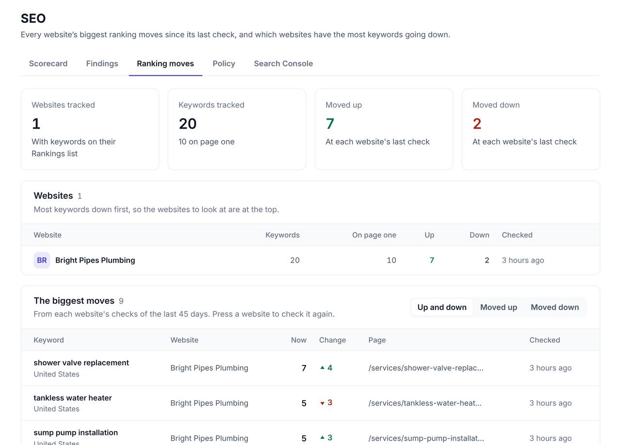Click the Moved down summary card
The image size is (621, 445).
pyautogui.click(x=531, y=129)
